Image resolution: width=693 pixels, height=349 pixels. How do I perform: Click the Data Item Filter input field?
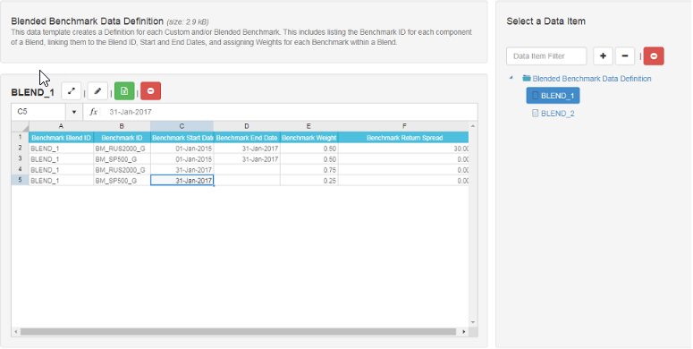click(546, 56)
